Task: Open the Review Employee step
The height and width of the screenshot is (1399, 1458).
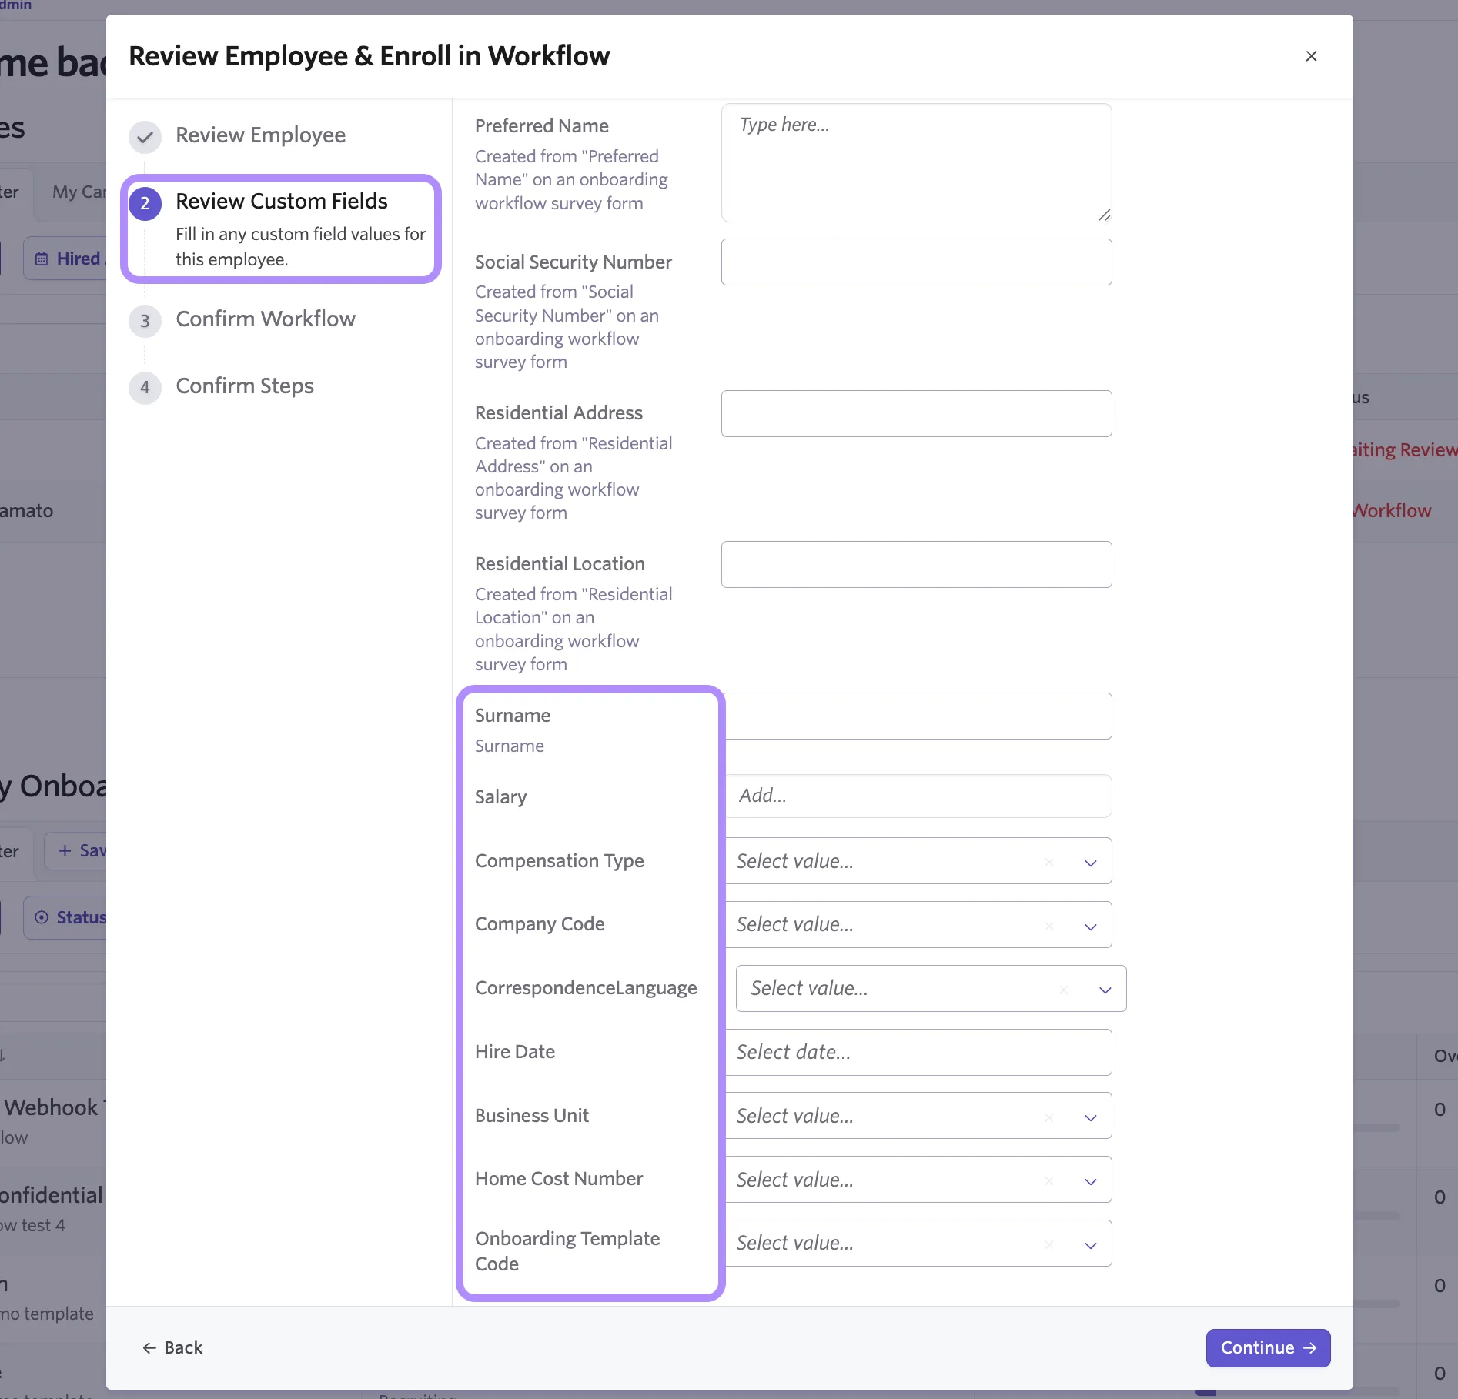Action: 260,135
